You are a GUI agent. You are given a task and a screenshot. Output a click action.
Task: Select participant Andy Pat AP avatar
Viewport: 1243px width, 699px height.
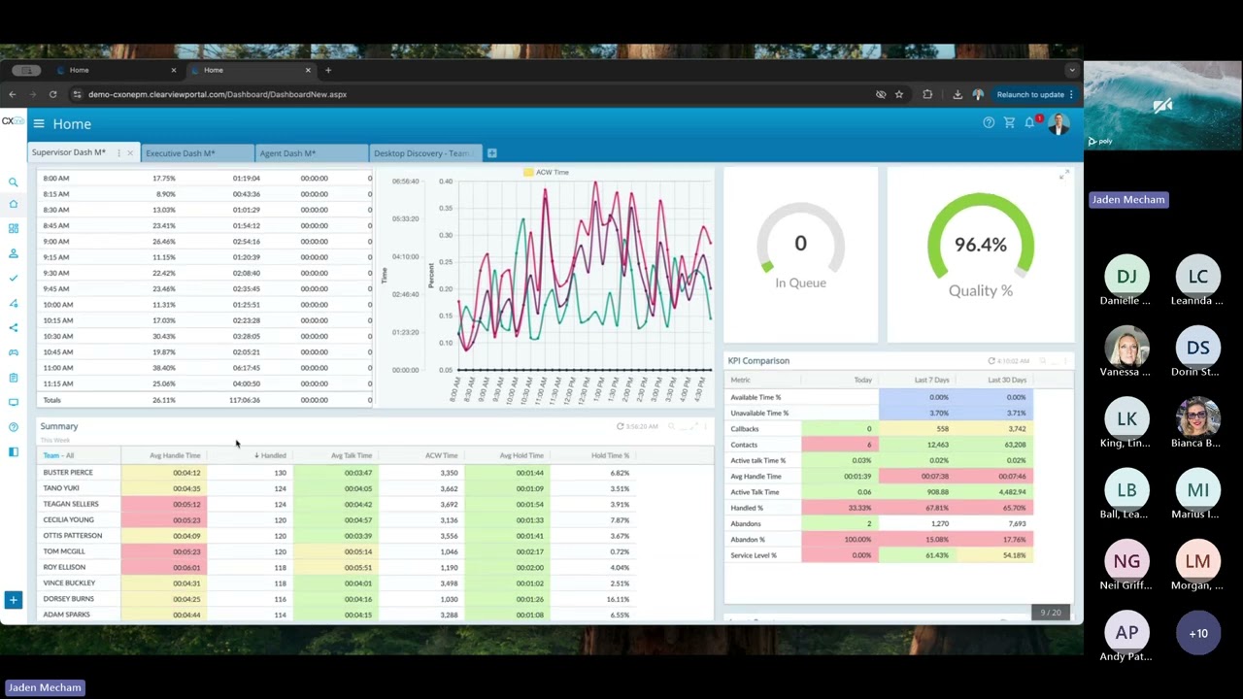(1126, 633)
